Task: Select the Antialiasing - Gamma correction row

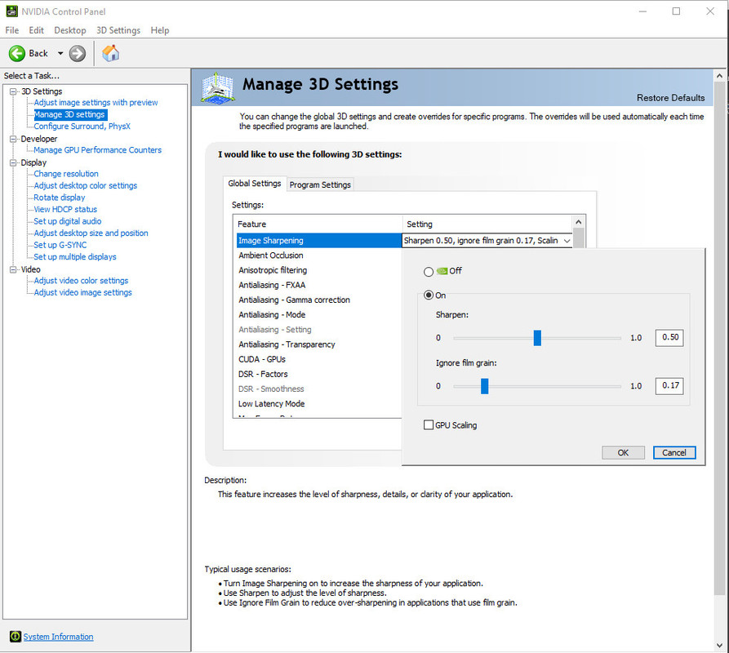Action: point(319,300)
